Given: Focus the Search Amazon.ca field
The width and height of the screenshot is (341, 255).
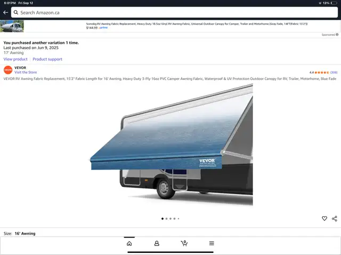Looking at the screenshot, I should tap(174, 12).
